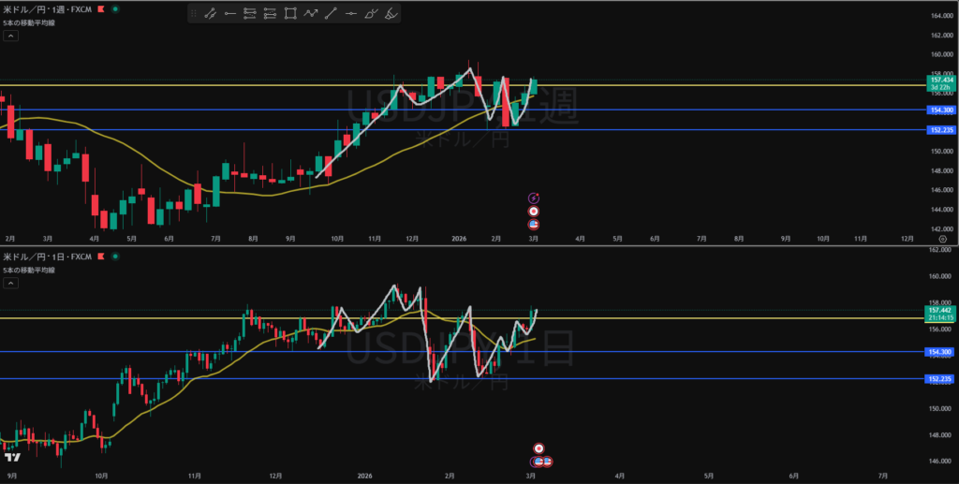Click the TradingView logo in the lower chart

(x=12, y=457)
